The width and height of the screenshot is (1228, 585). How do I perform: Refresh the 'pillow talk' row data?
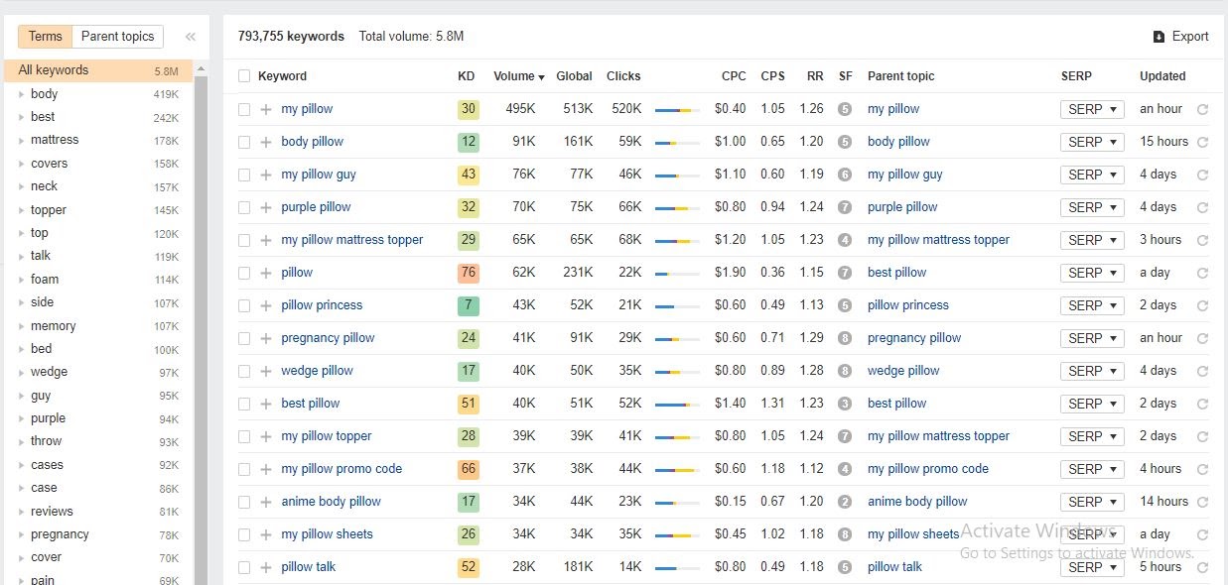tap(1202, 568)
